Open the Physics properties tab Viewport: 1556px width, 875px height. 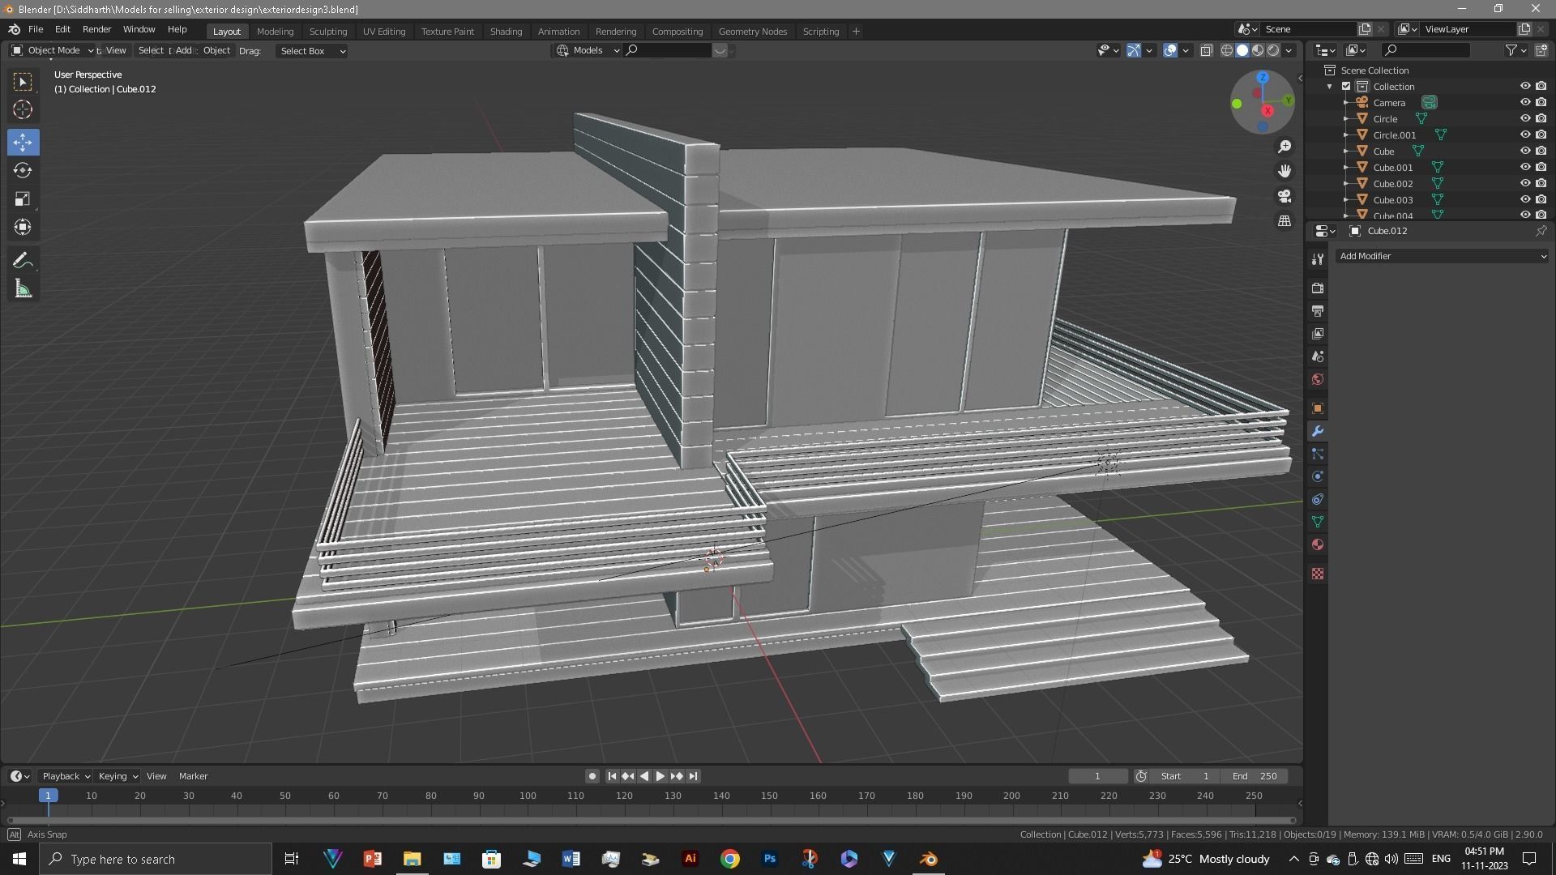click(1318, 476)
